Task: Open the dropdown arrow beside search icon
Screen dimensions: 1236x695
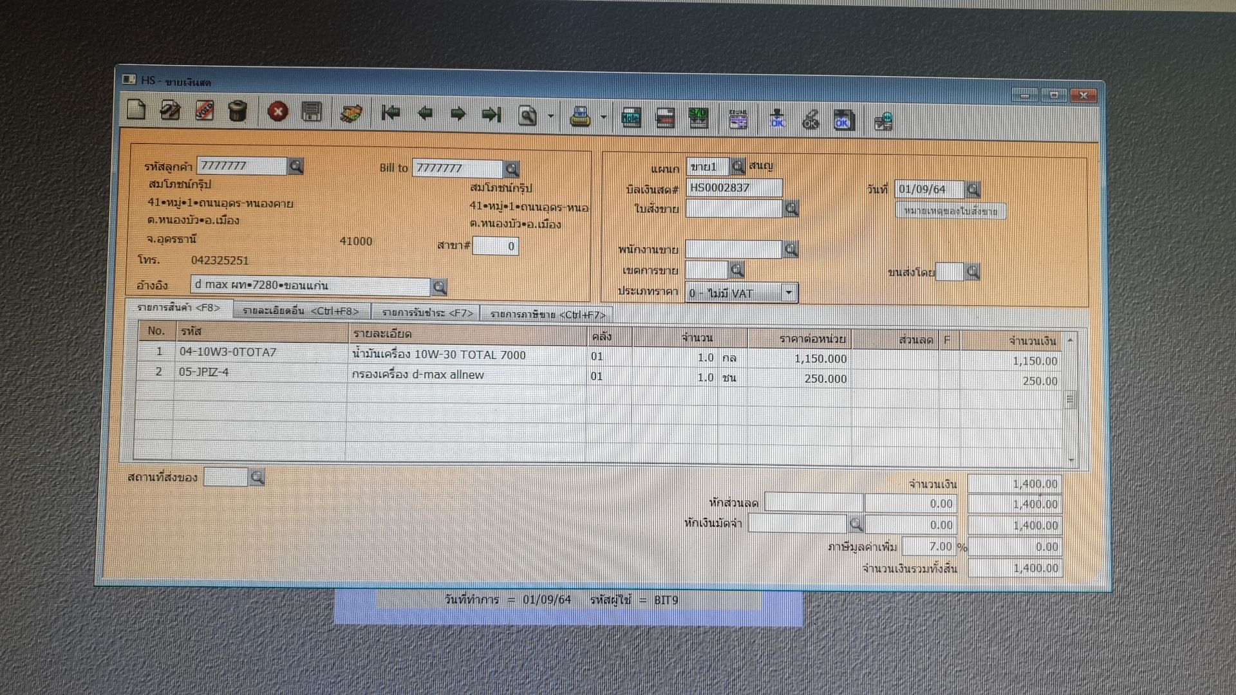Action: pyautogui.click(x=551, y=116)
